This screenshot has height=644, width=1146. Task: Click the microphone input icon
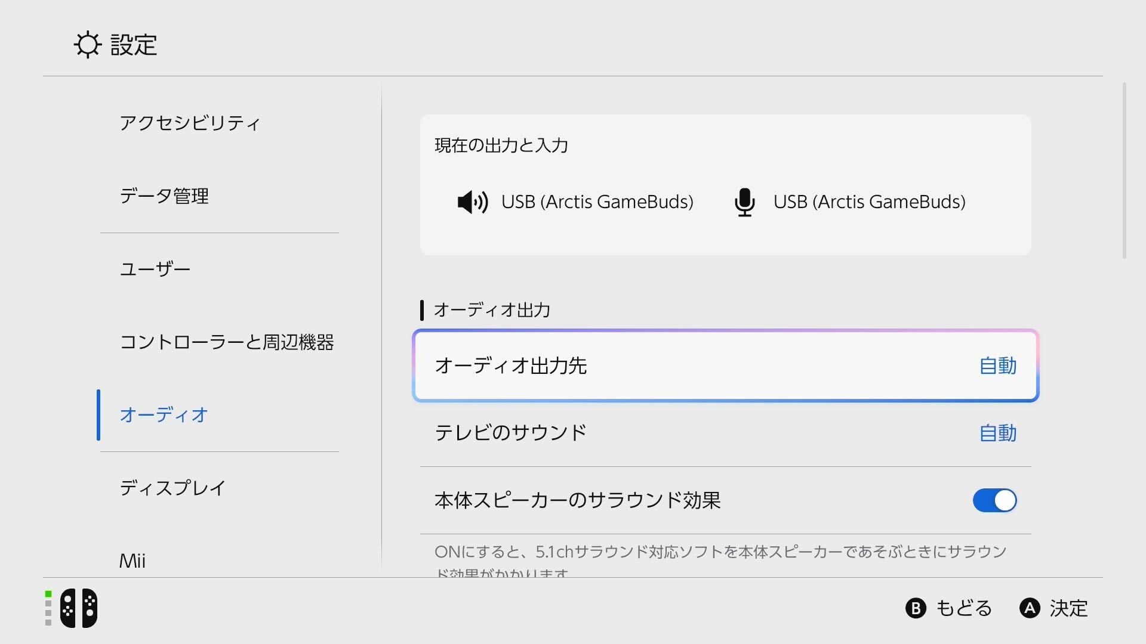(745, 202)
